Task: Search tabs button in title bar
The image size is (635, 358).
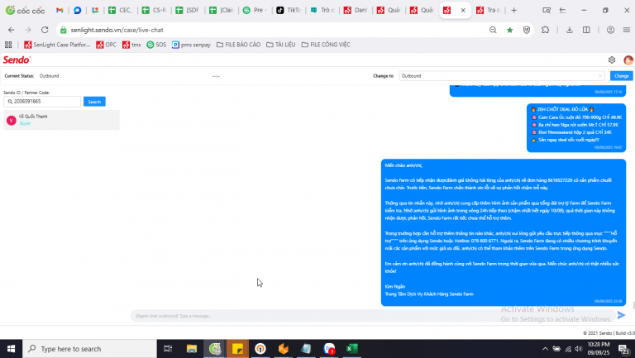Action: [547, 10]
